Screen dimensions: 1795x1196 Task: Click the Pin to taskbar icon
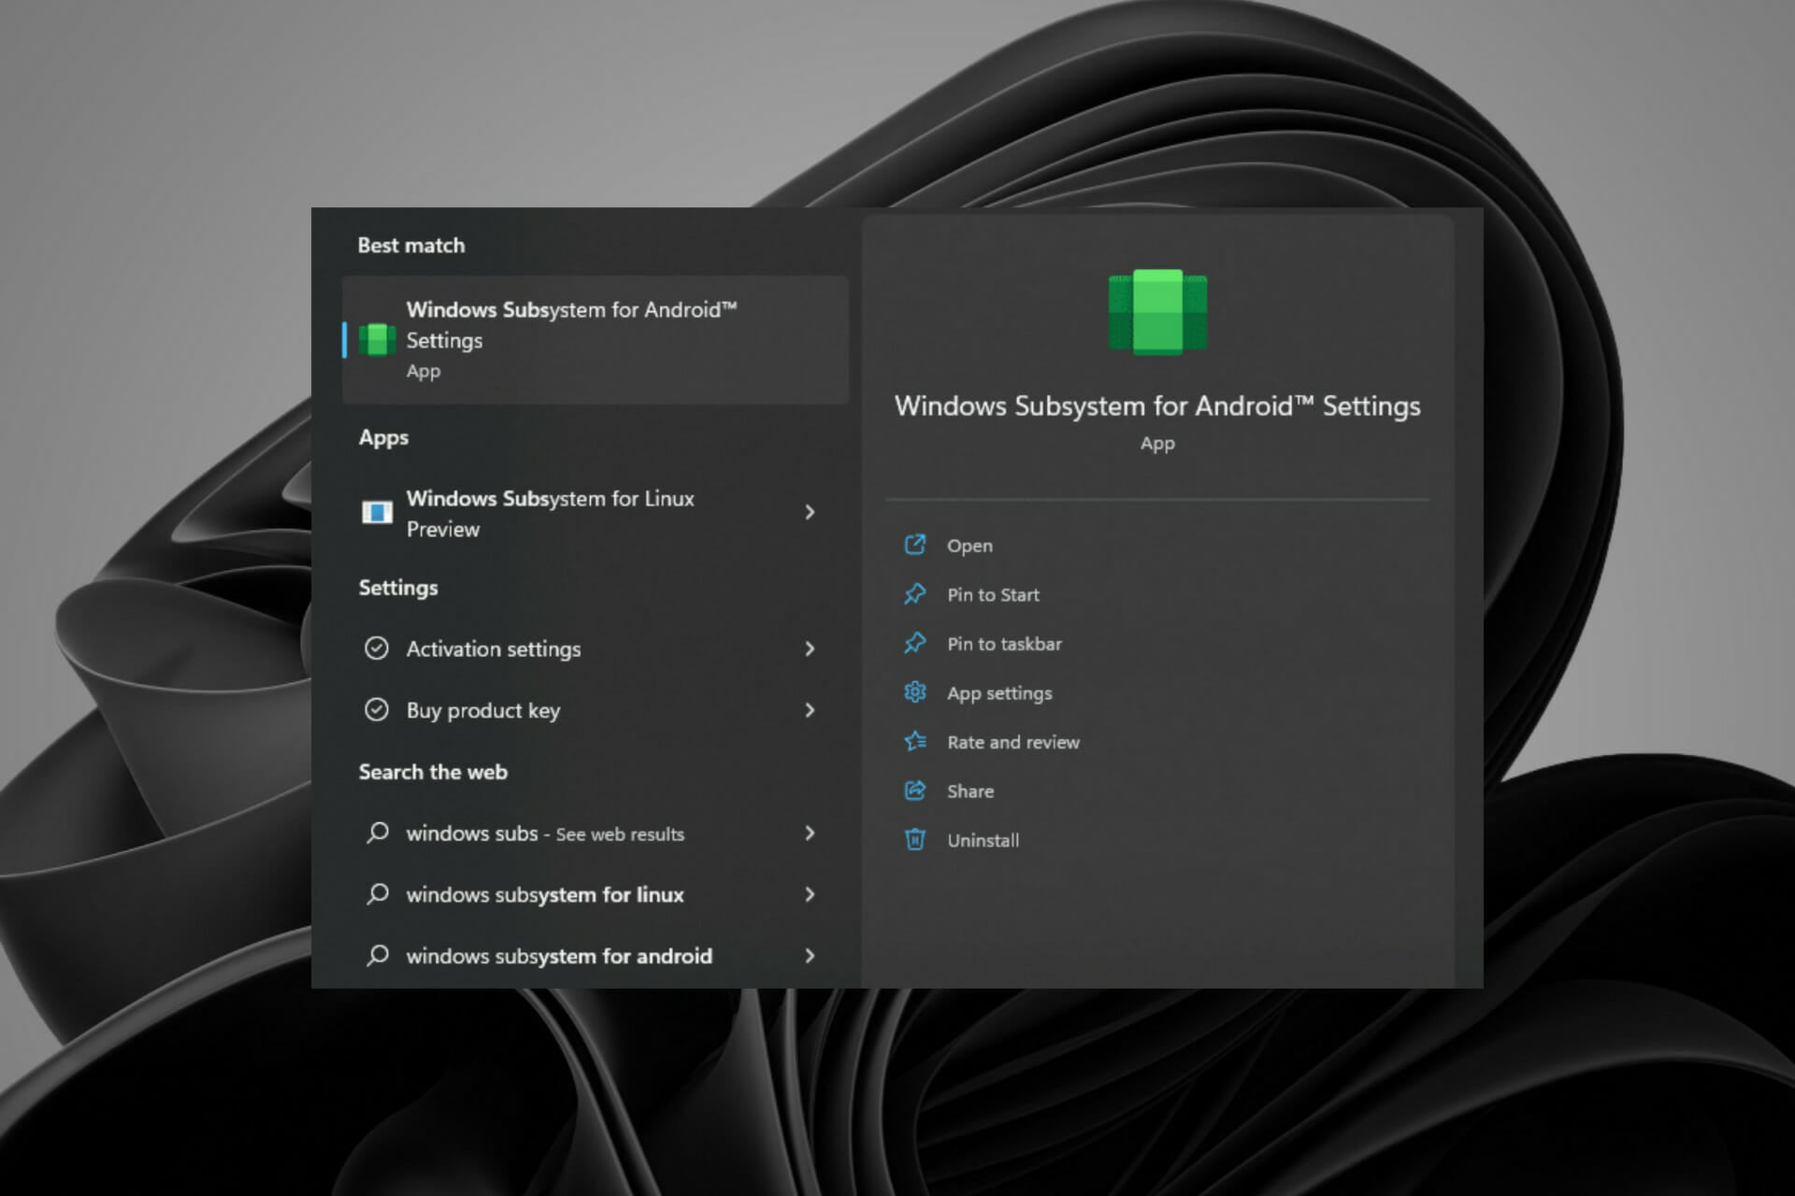[x=915, y=644]
